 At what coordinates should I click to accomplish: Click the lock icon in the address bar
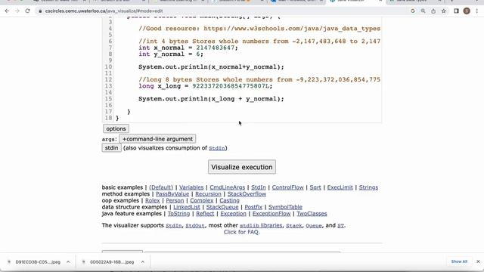[40, 11]
